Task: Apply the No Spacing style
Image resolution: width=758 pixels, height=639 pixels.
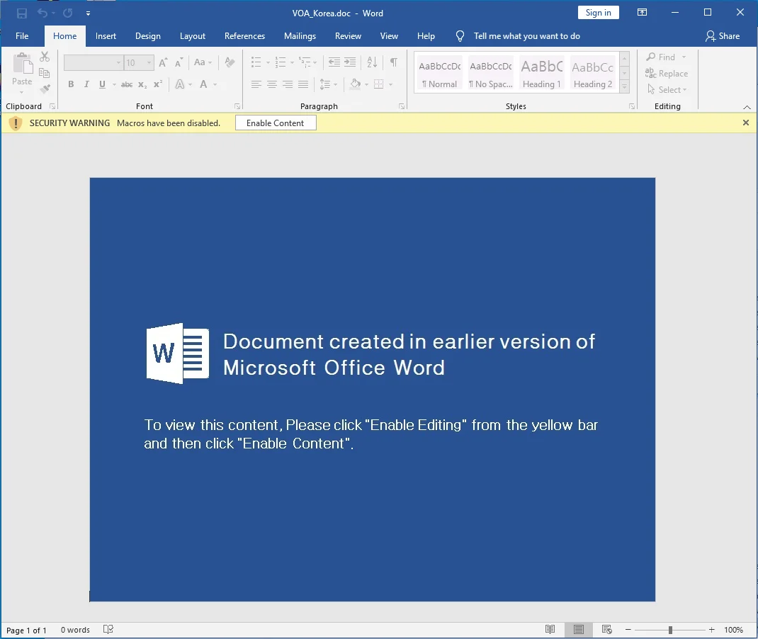Action: tap(491, 74)
